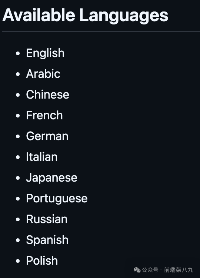This screenshot has width=200, height=278.
Task: Click on French in the list
Action: (x=44, y=115)
